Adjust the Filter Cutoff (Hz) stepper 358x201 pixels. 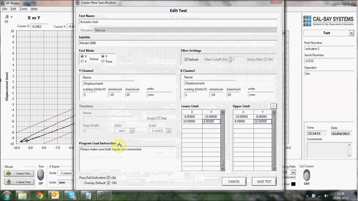tap(230, 59)
